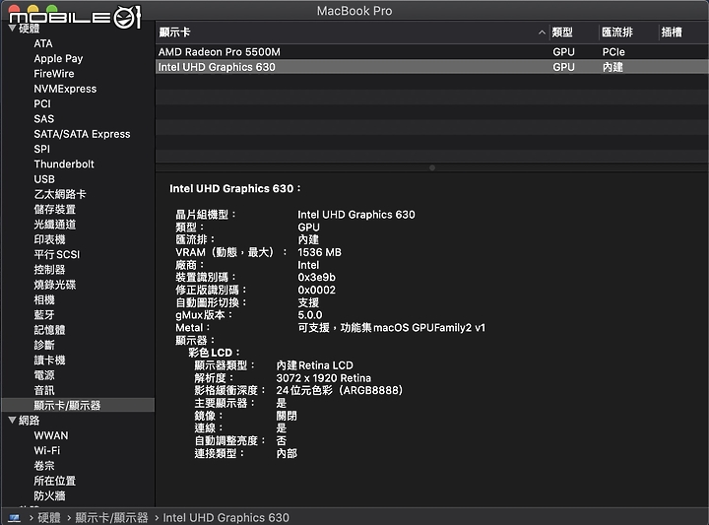Click the Metal support value text

coord(391,327)
